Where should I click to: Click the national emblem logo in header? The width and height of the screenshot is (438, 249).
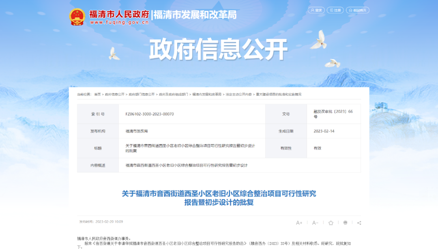(77, 16)
